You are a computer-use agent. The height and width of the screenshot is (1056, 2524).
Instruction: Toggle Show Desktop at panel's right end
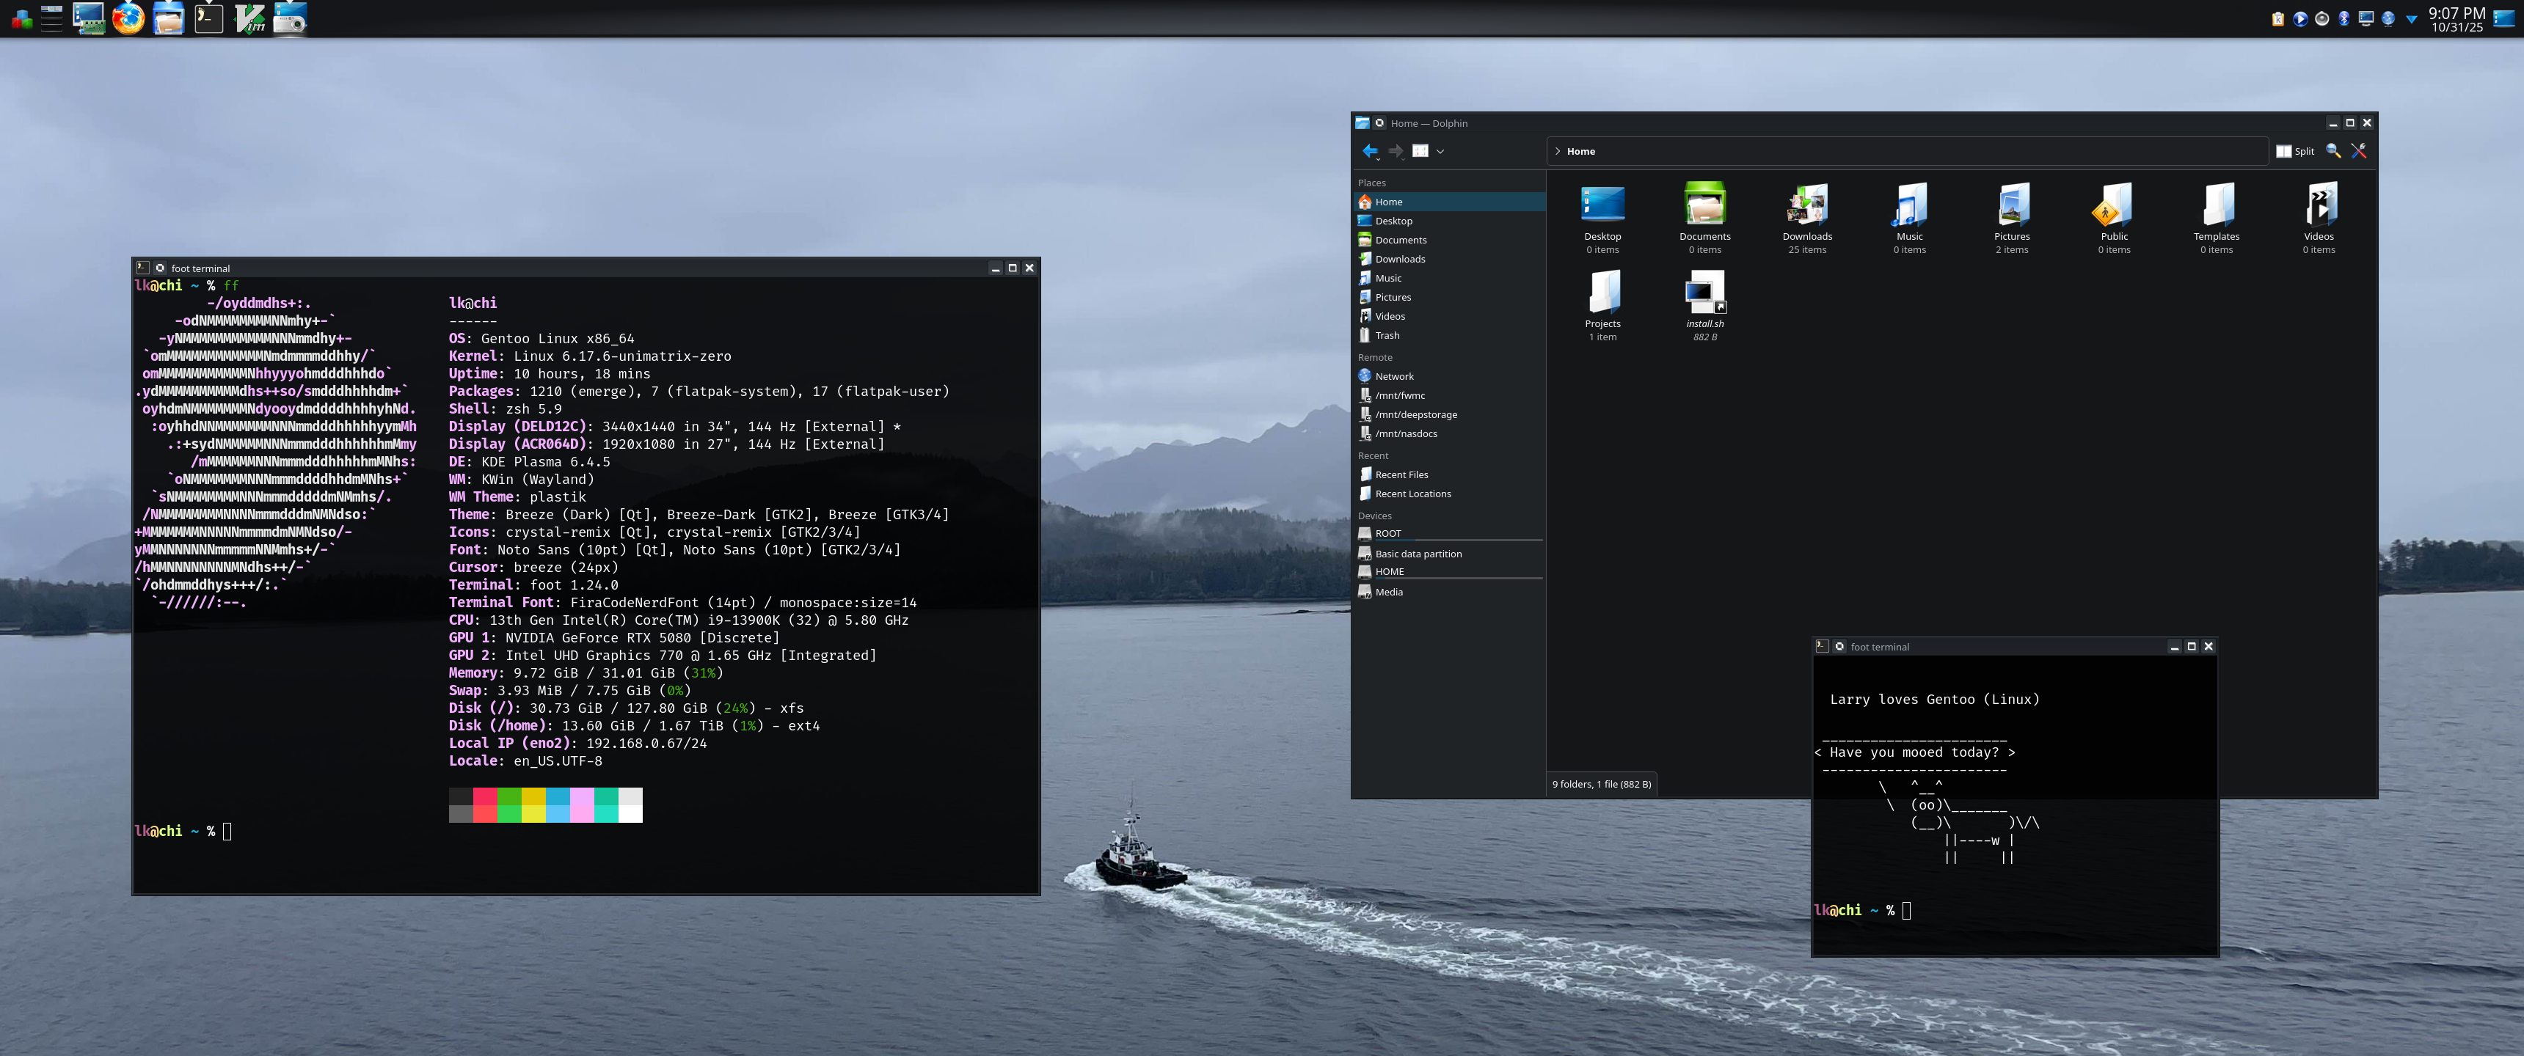click(x=2503, y=18)
